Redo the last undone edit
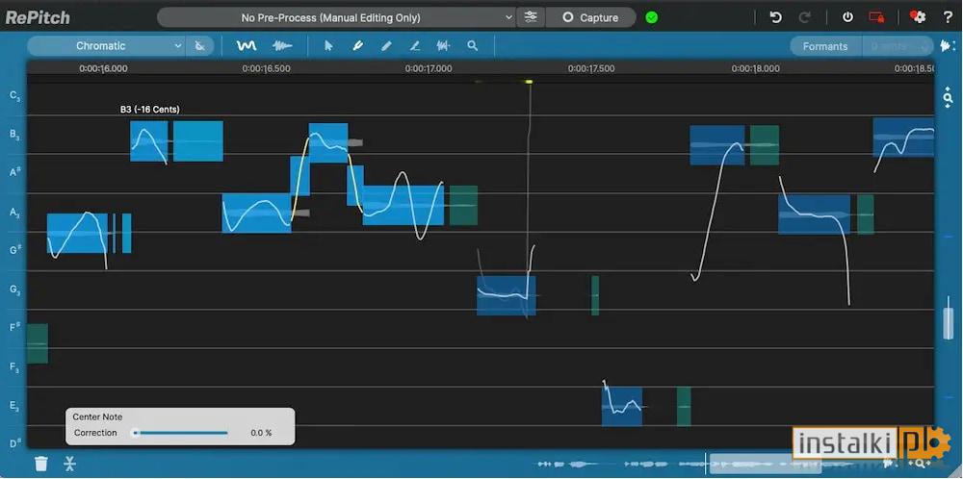Viewport: 963px width, 479px height. click(x=804, y=17)
